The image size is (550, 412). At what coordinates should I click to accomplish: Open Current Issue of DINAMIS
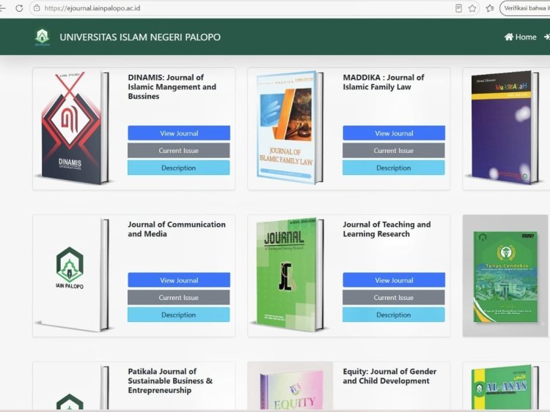click(x=179, y=151)
